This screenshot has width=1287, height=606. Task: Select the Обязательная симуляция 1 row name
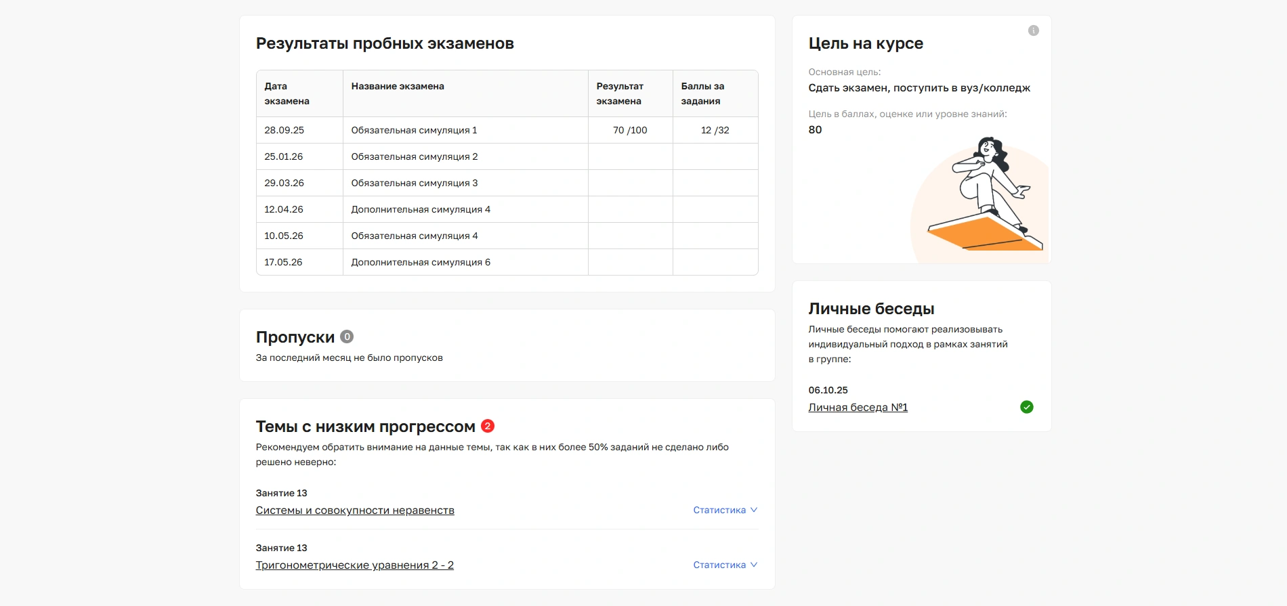pos(414,130)
